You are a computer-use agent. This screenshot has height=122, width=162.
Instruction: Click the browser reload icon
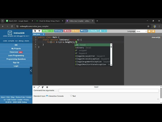tap(12, 26)
